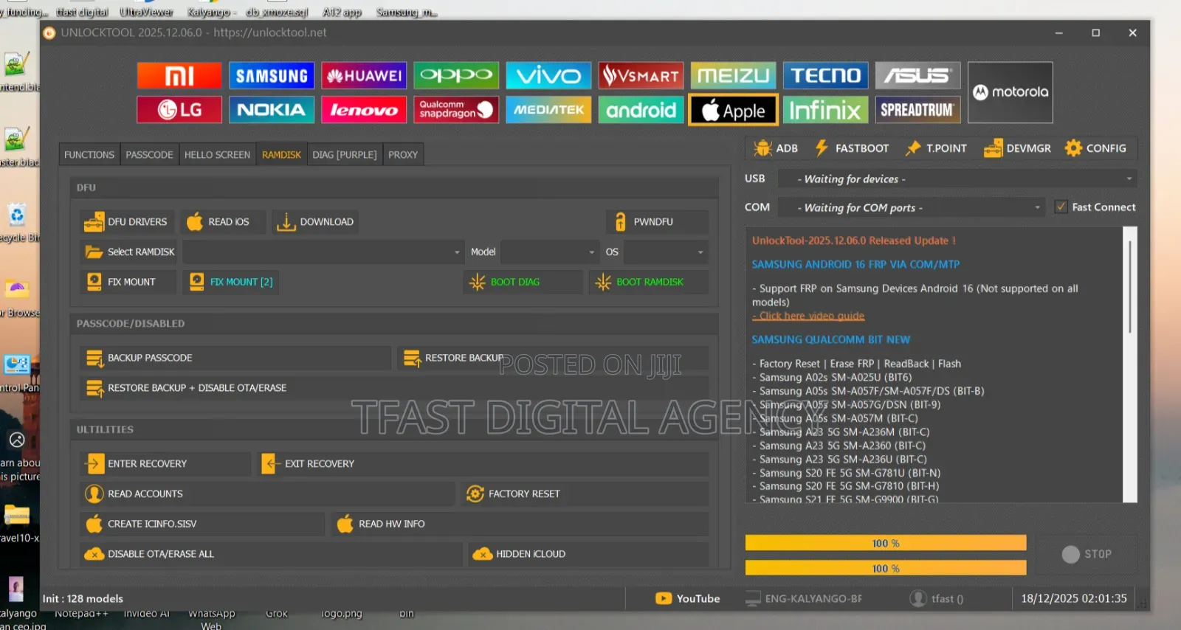Image resolution: width=1181 pixels, height=630 pixels.
Task: Click RESTORE BACKUP button
Action: click(x=552, y=358)
